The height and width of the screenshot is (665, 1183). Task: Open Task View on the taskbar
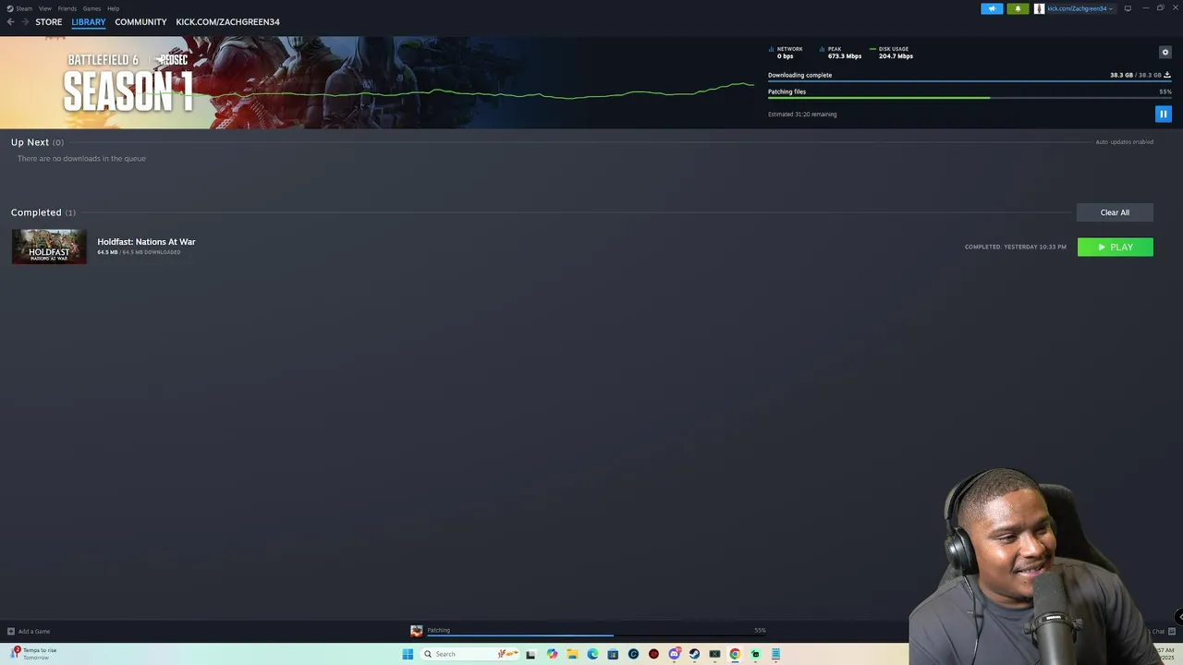pyautogui.click(x=531, y=654)
